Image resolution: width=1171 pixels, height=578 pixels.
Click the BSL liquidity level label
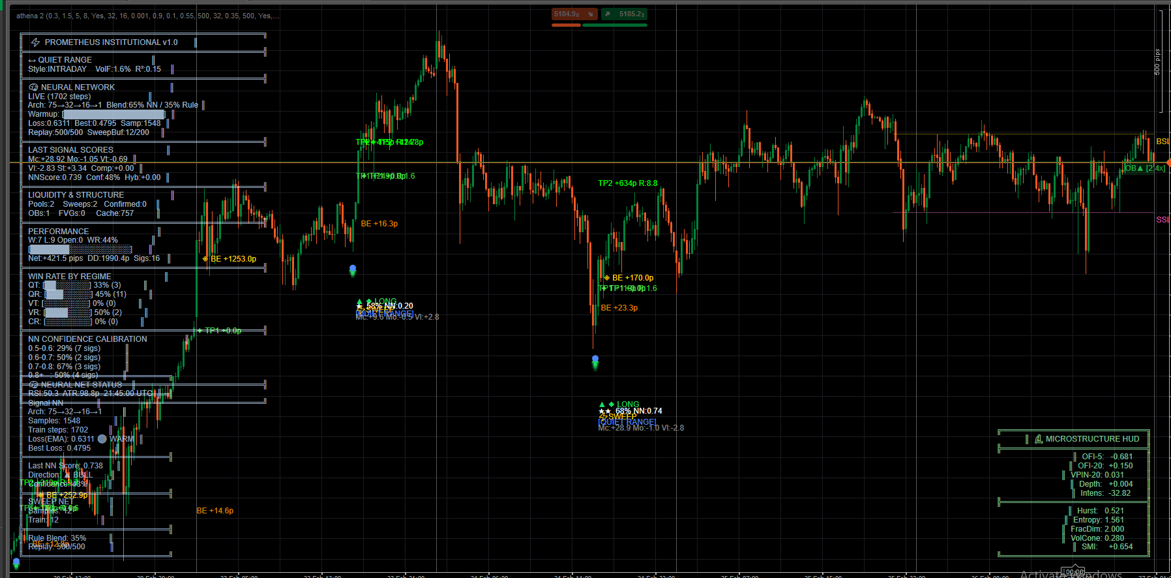point(1162,142)
